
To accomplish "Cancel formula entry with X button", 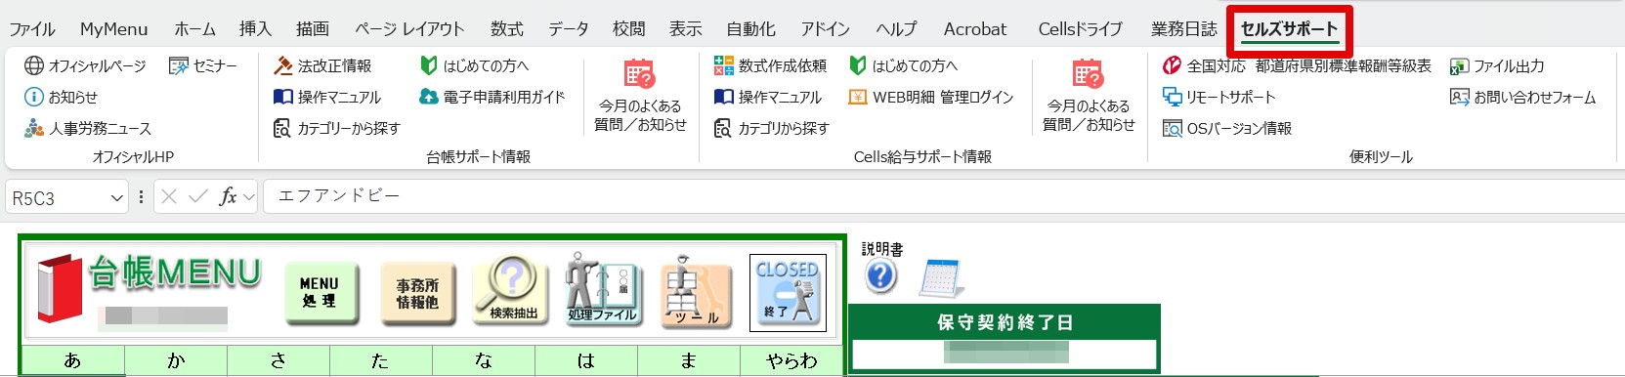I will coord(169,197).
